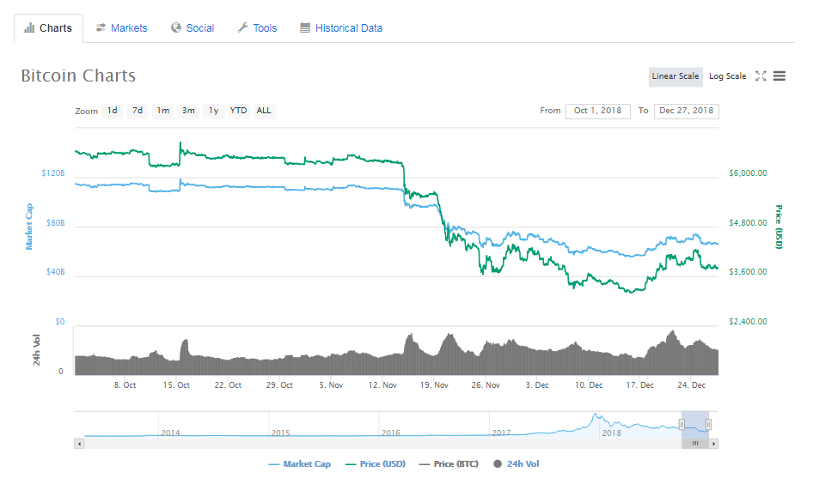The height and width of the screenshot is (478, 819).
Task: Click the vertical Price (USD) axis title
Action: pyautogui.click(x=779, y=227)
